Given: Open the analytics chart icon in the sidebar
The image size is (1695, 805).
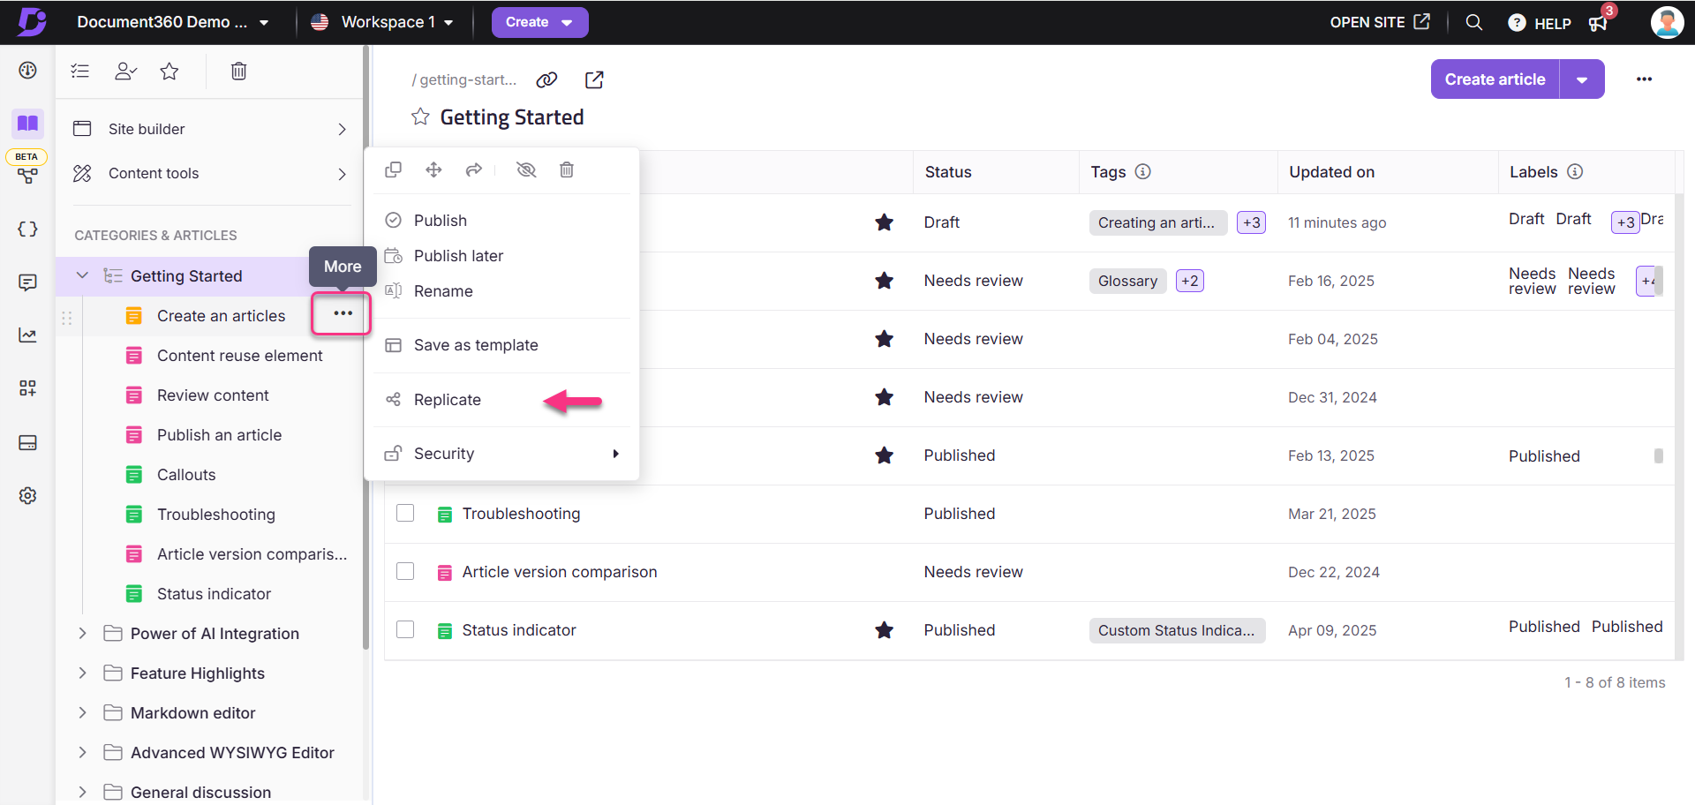Looking at the screenshot, I should click(27, 335).
